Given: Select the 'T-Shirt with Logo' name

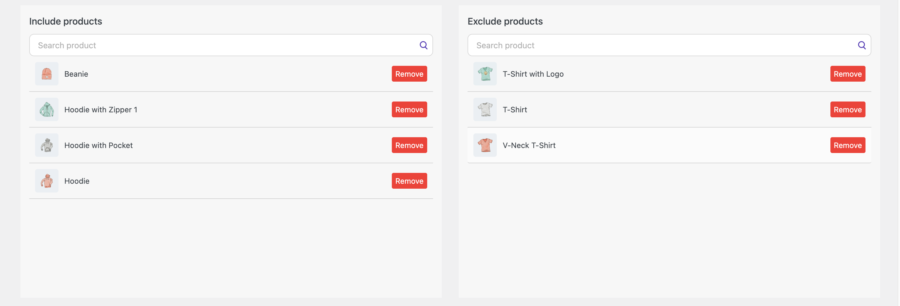Looking at the screenshot, I should click(533, 74).
